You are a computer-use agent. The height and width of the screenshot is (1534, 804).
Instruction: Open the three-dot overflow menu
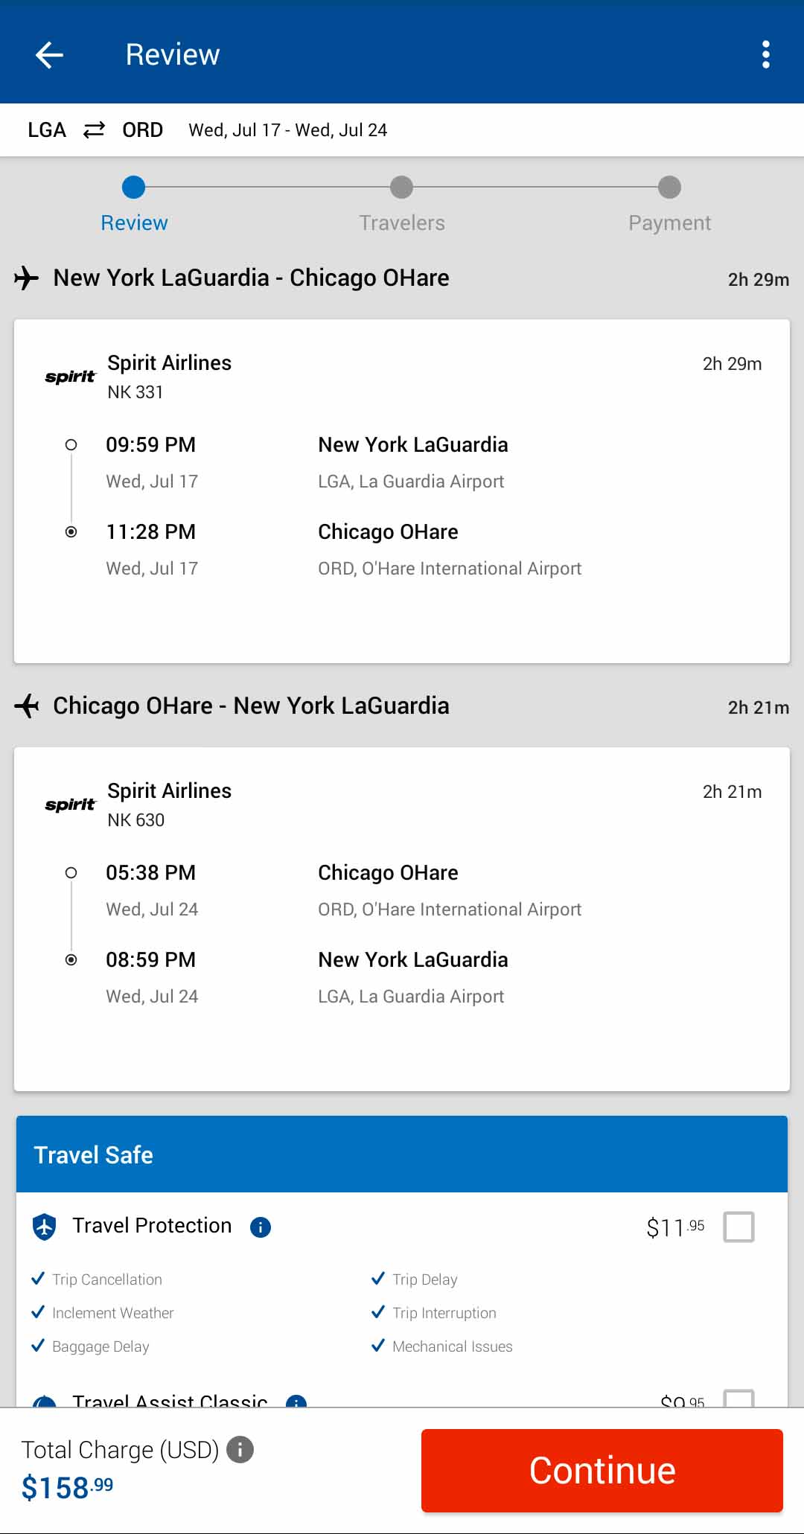tap(765, 54)
